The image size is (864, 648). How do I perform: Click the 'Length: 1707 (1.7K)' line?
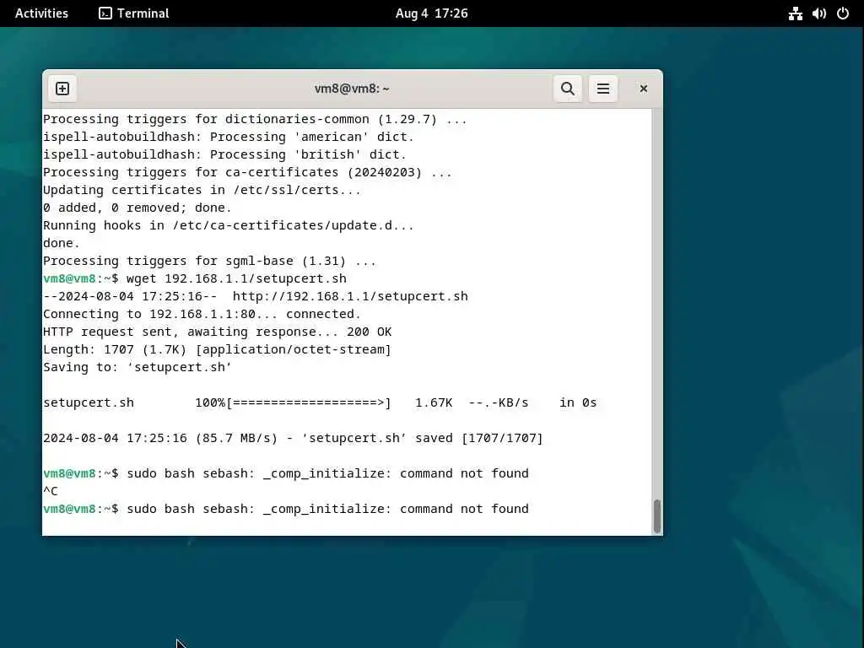click(x=217, y=349)
